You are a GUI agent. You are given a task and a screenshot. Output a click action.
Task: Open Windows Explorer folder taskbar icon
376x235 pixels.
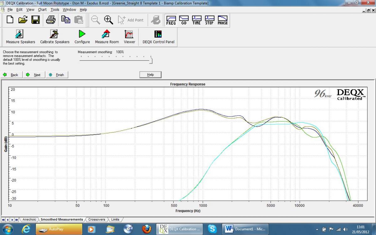[x=110, y=229]
